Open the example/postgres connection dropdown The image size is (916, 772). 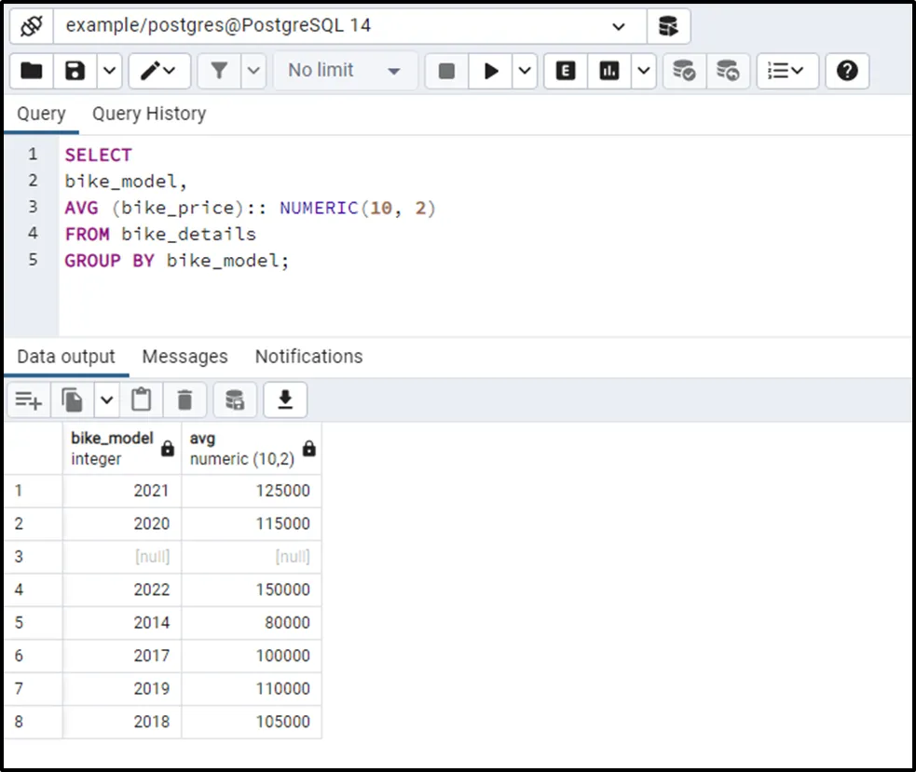tap(619, 26)
